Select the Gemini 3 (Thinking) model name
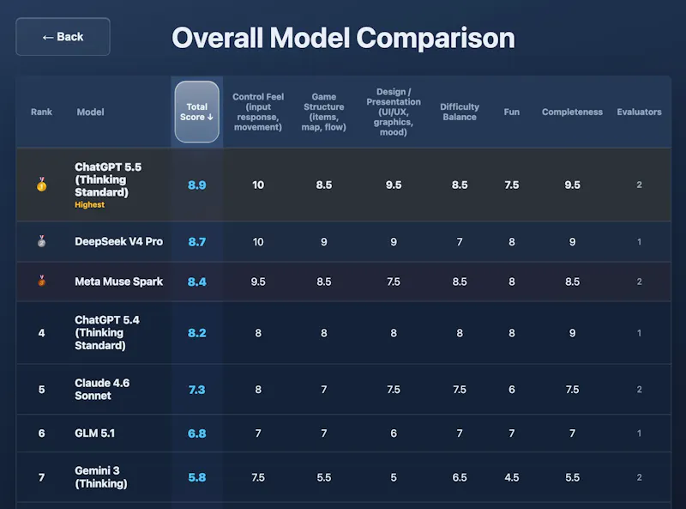 (x=101, y=477)
